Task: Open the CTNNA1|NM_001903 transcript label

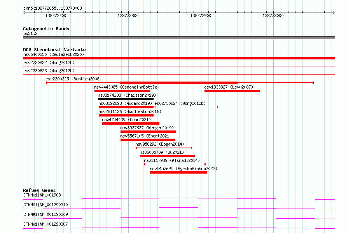Action: point(42,195)
